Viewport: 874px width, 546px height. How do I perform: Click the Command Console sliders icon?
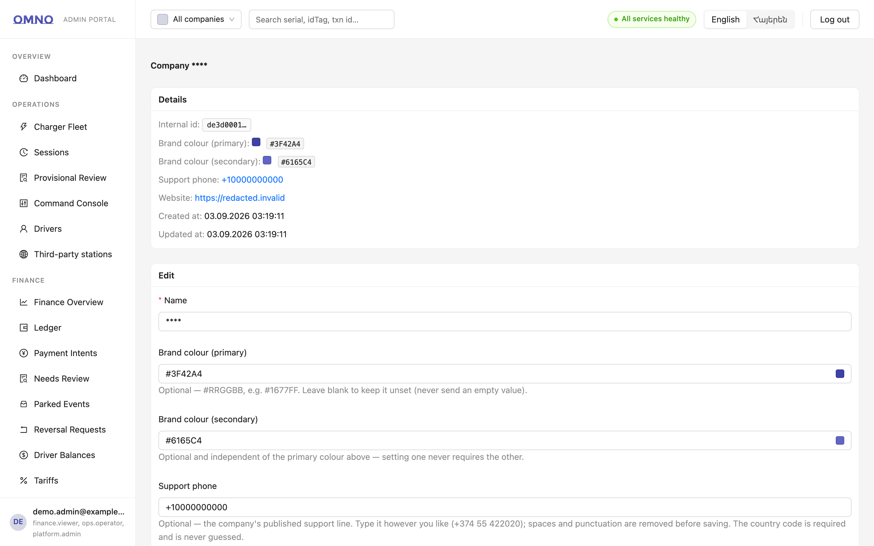pos(24,203)
